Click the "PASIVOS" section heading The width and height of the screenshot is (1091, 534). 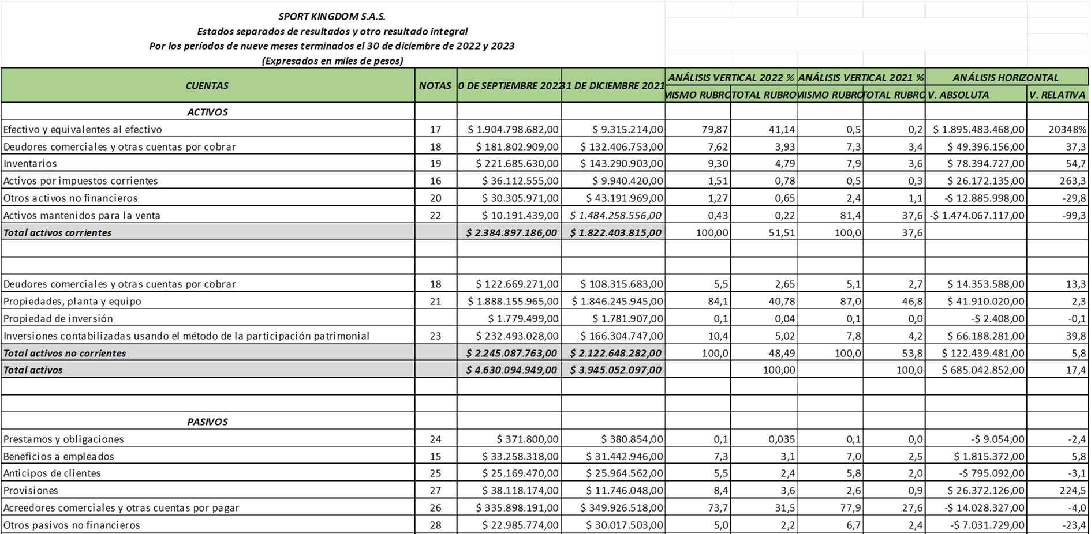coord(207,422)
